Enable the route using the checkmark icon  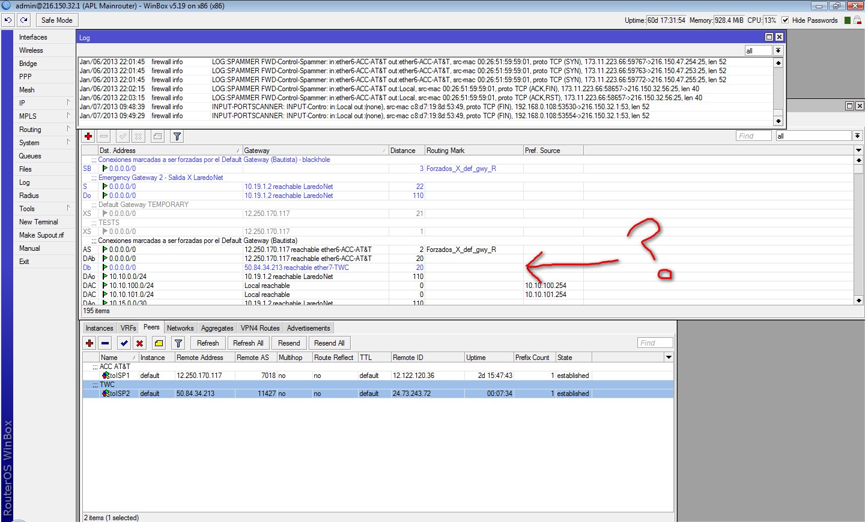(123, 136)
